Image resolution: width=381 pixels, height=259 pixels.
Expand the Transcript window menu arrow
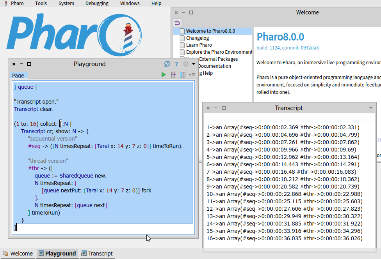[371, 108]
